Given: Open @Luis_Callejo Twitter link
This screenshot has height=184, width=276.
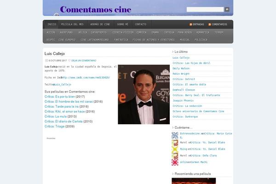Looking at the screenshot, I should pyautogui.click(x=62, y=85).
